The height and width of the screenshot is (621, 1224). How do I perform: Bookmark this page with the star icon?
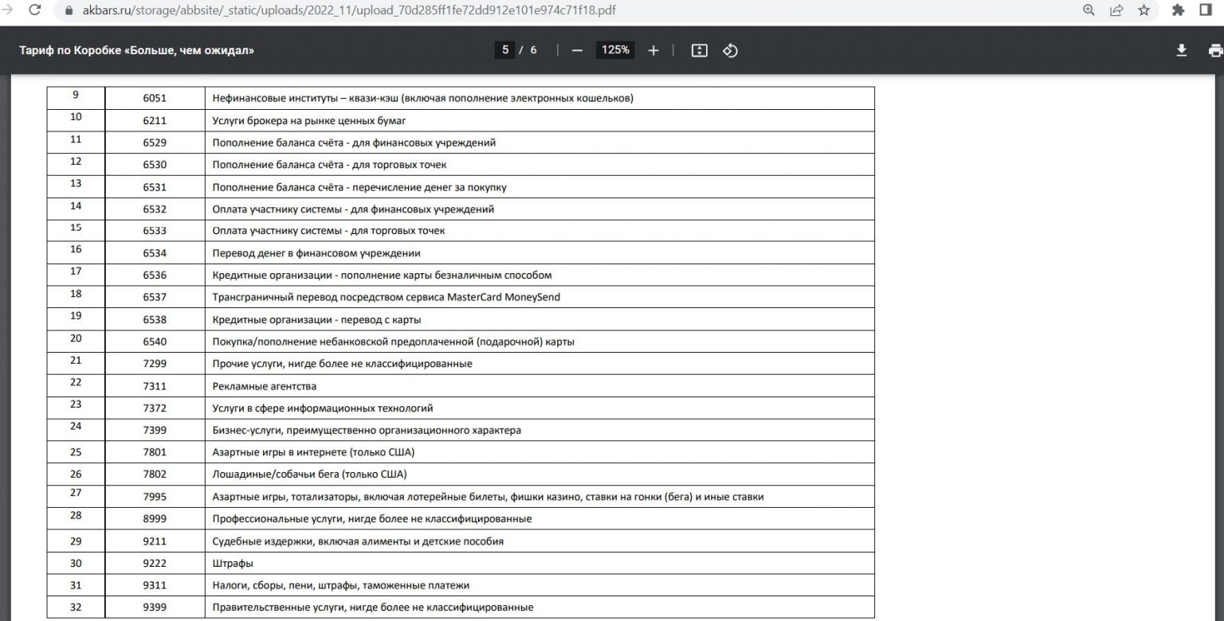(x=1144, y=10)
